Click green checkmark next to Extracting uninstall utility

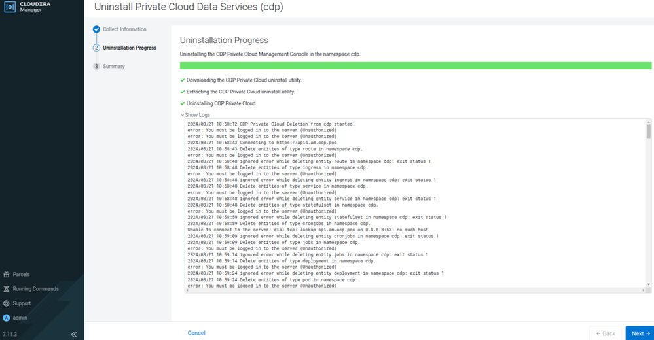point(182,92)
